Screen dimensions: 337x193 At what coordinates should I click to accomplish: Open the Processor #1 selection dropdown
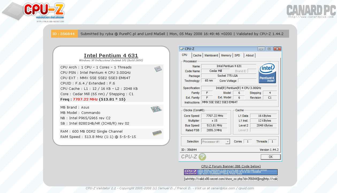point(216,142)
